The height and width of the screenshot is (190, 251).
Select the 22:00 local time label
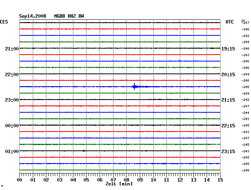point(12,75)
